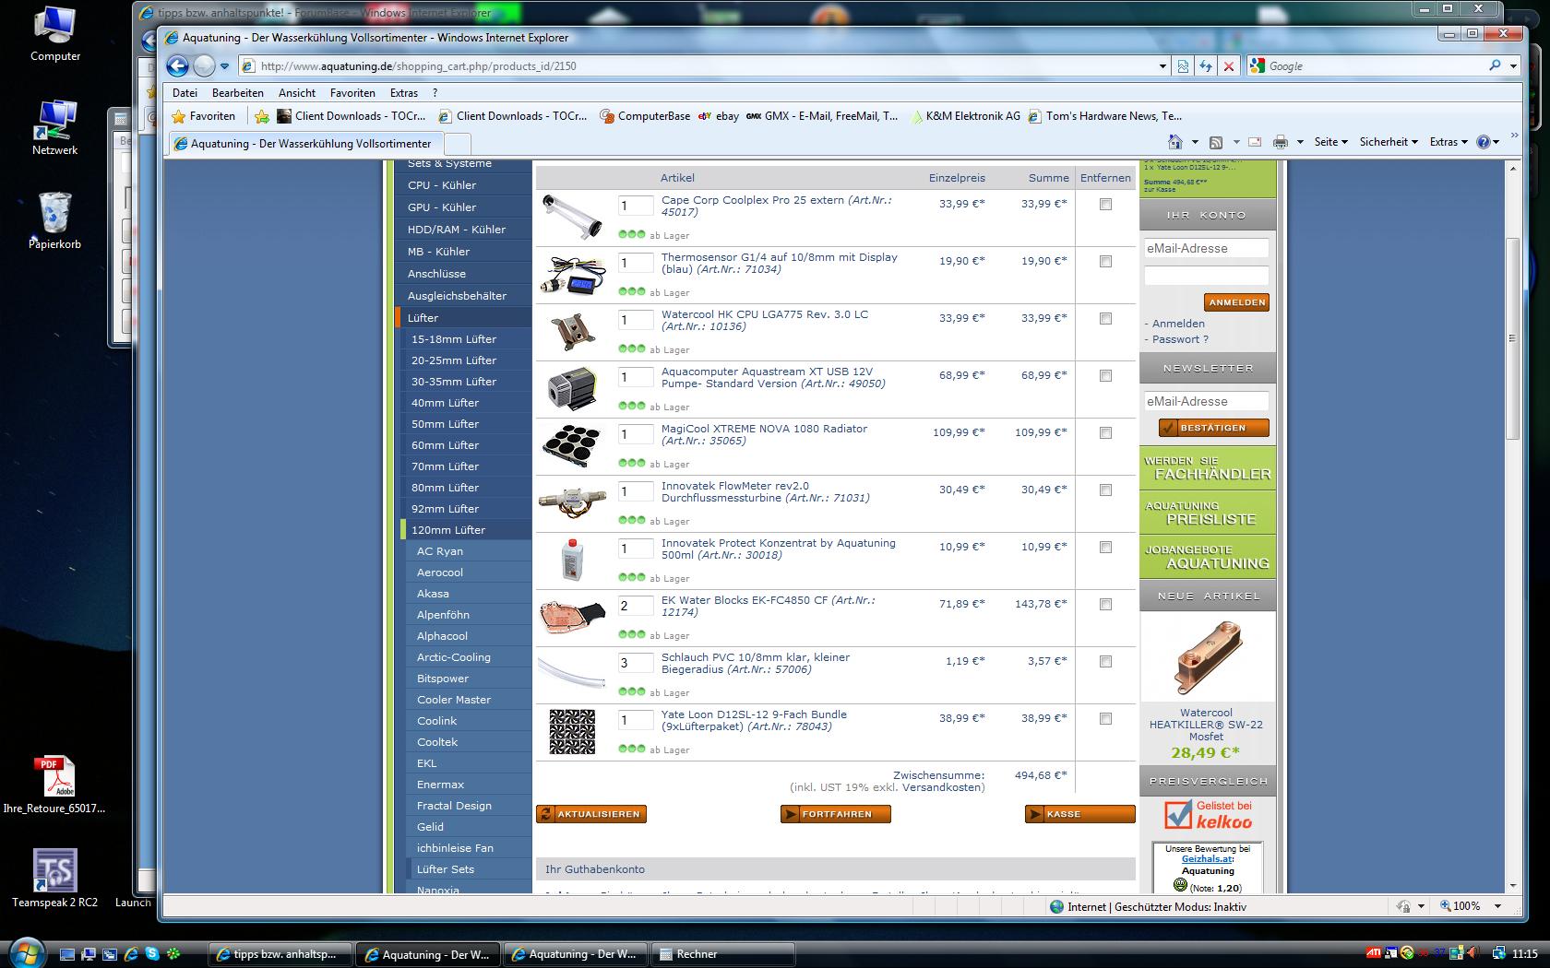Open the Passwort ? link
1550x968 pixels.
pyautogui.click(x=1180, y=339)
